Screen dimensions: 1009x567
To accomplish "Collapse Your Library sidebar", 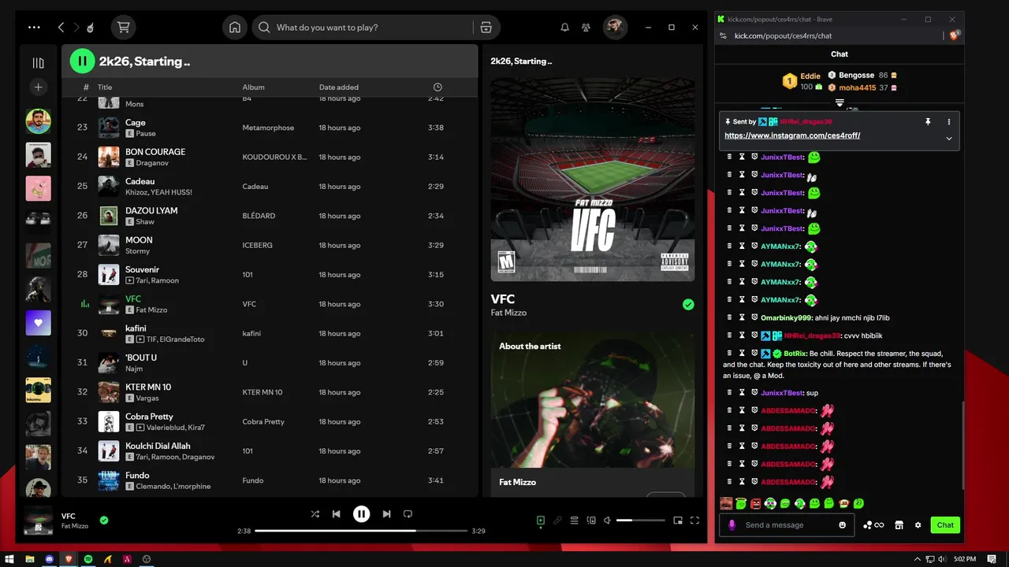I will click(38, 63).
